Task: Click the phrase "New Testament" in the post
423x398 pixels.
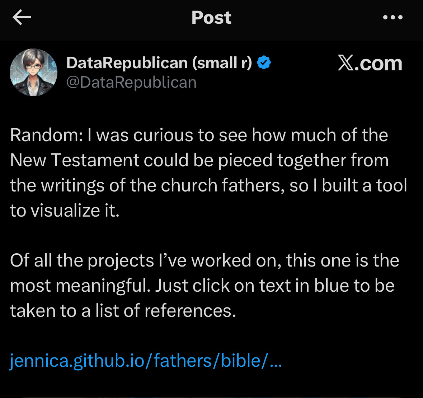Action: pyautogui.click(x=74, y=160)
